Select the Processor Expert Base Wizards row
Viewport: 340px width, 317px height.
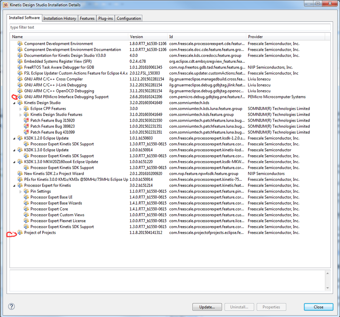pos(170,203)
